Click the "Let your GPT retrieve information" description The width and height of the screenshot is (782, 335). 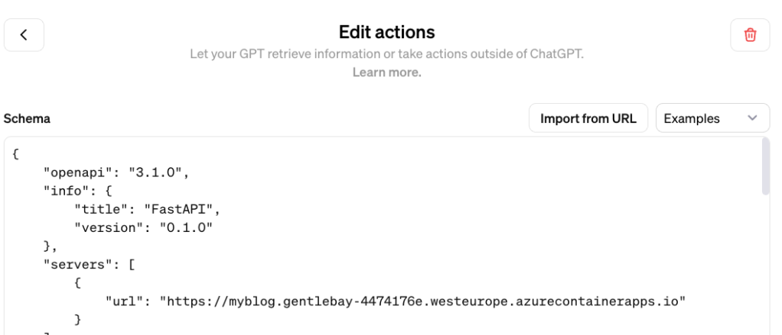pyautogui.click(x=386, y=55)
